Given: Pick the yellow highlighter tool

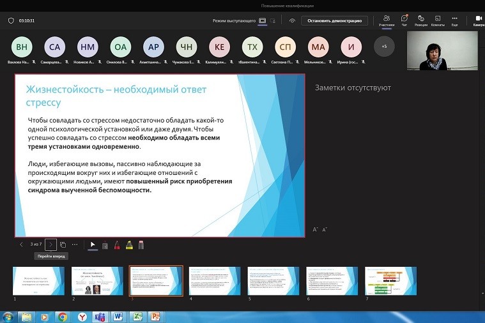Looking at the screenshot, I should [x=129, y=244].
